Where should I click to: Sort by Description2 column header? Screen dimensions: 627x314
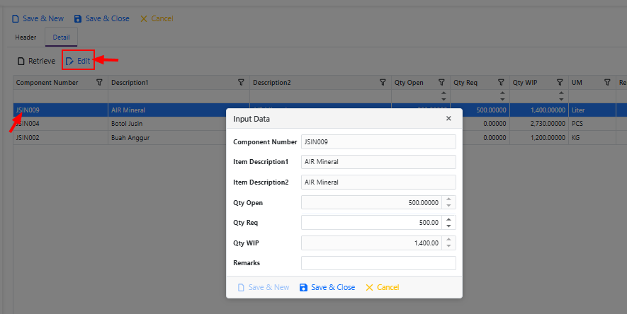click(x=271, y=83)
